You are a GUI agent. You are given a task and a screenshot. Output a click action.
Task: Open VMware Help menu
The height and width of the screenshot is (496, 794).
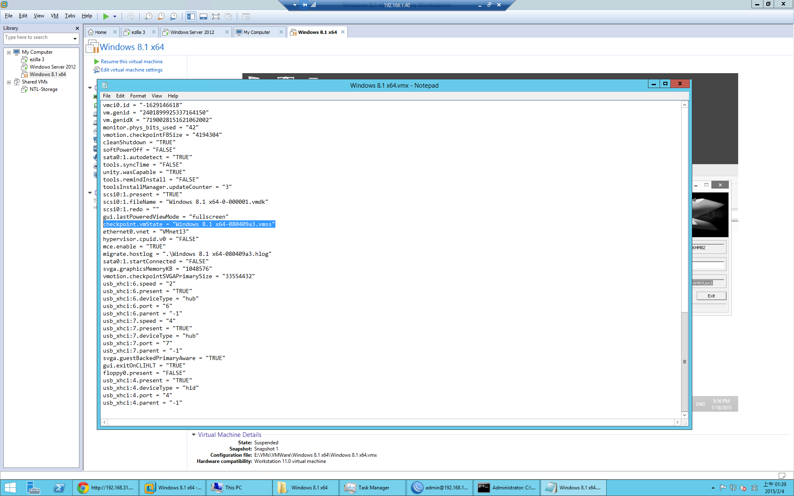click(x=87, y=16)
